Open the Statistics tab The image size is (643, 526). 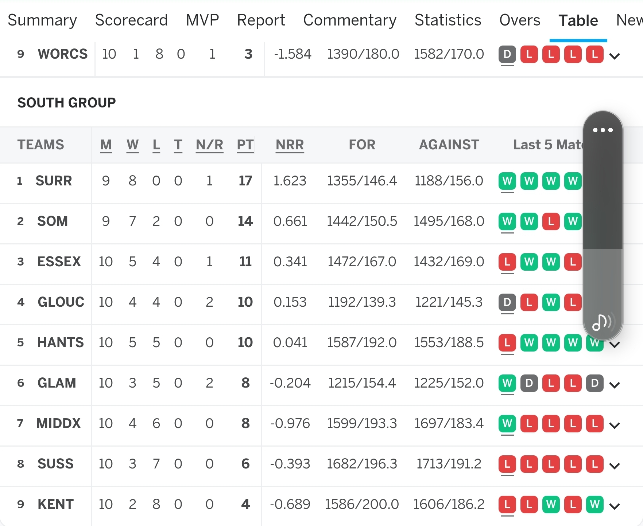click(448, 20)
